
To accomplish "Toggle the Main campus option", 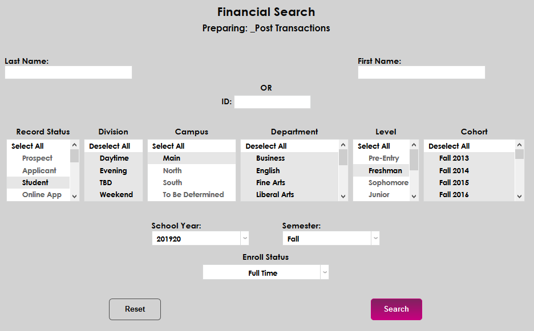I will pyautogui.click(x=171, y=158).
